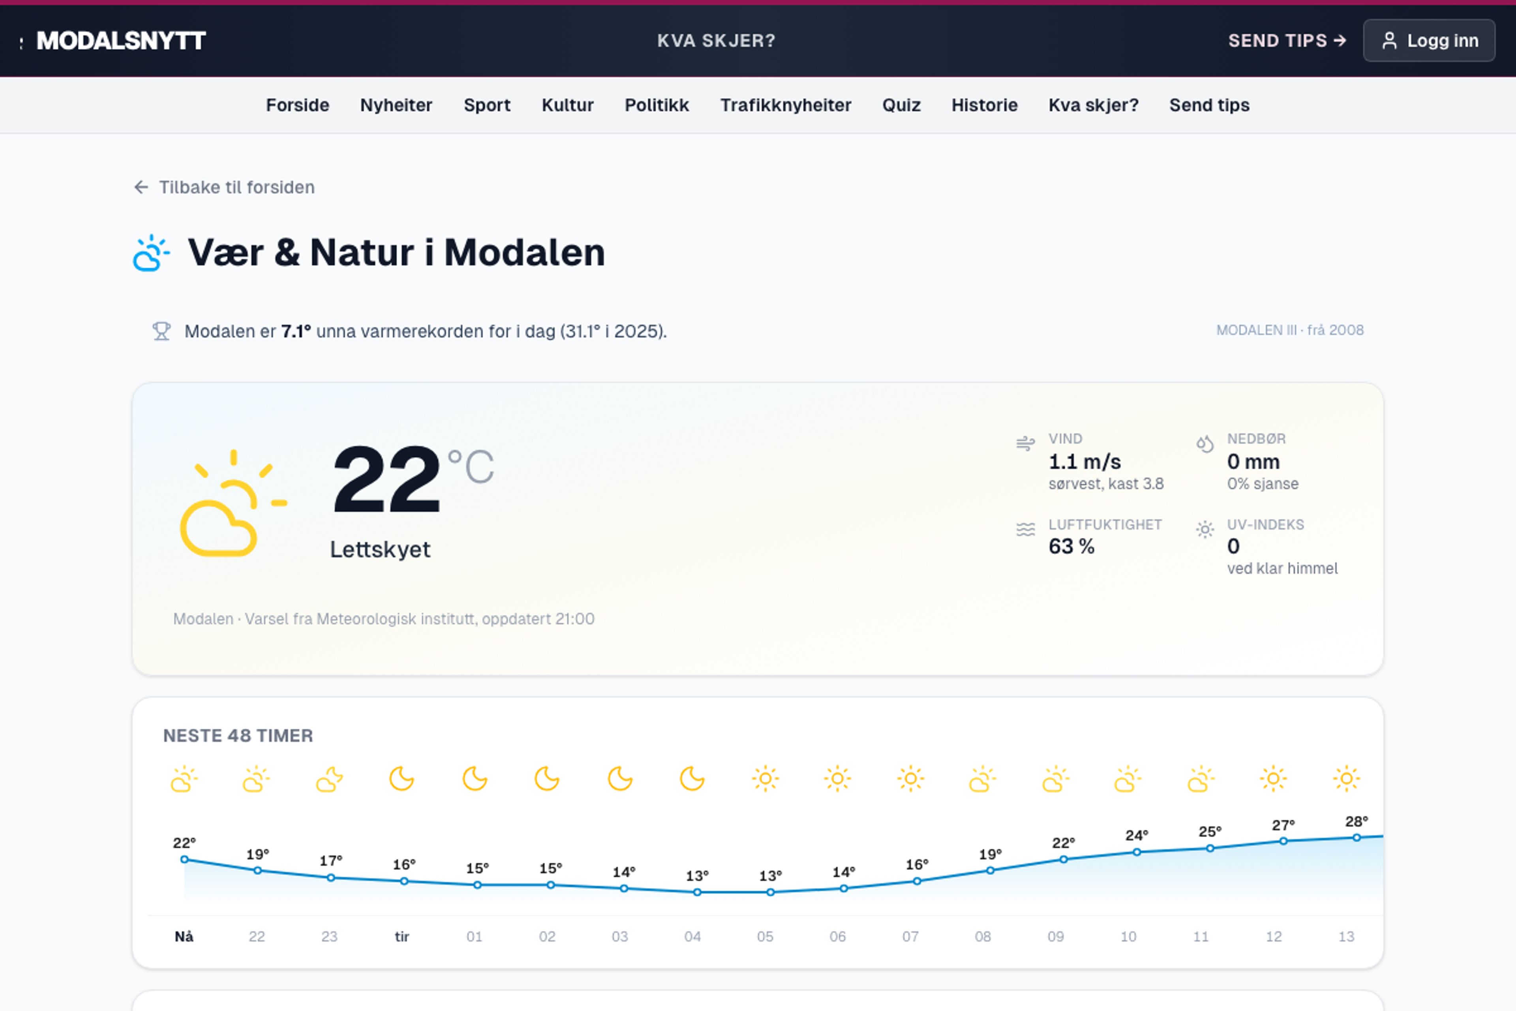Click the moon icon above hour 03
This screenshot has width=1516, height=1011.
tap(620, 779)
